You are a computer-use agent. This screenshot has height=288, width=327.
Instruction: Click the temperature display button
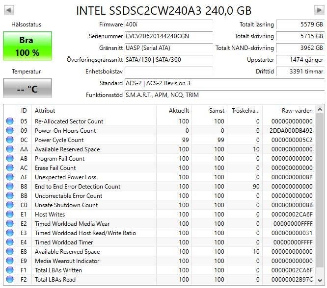tap(27, 89)
